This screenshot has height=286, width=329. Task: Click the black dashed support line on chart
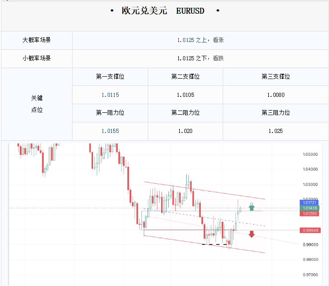click(214, 244)
